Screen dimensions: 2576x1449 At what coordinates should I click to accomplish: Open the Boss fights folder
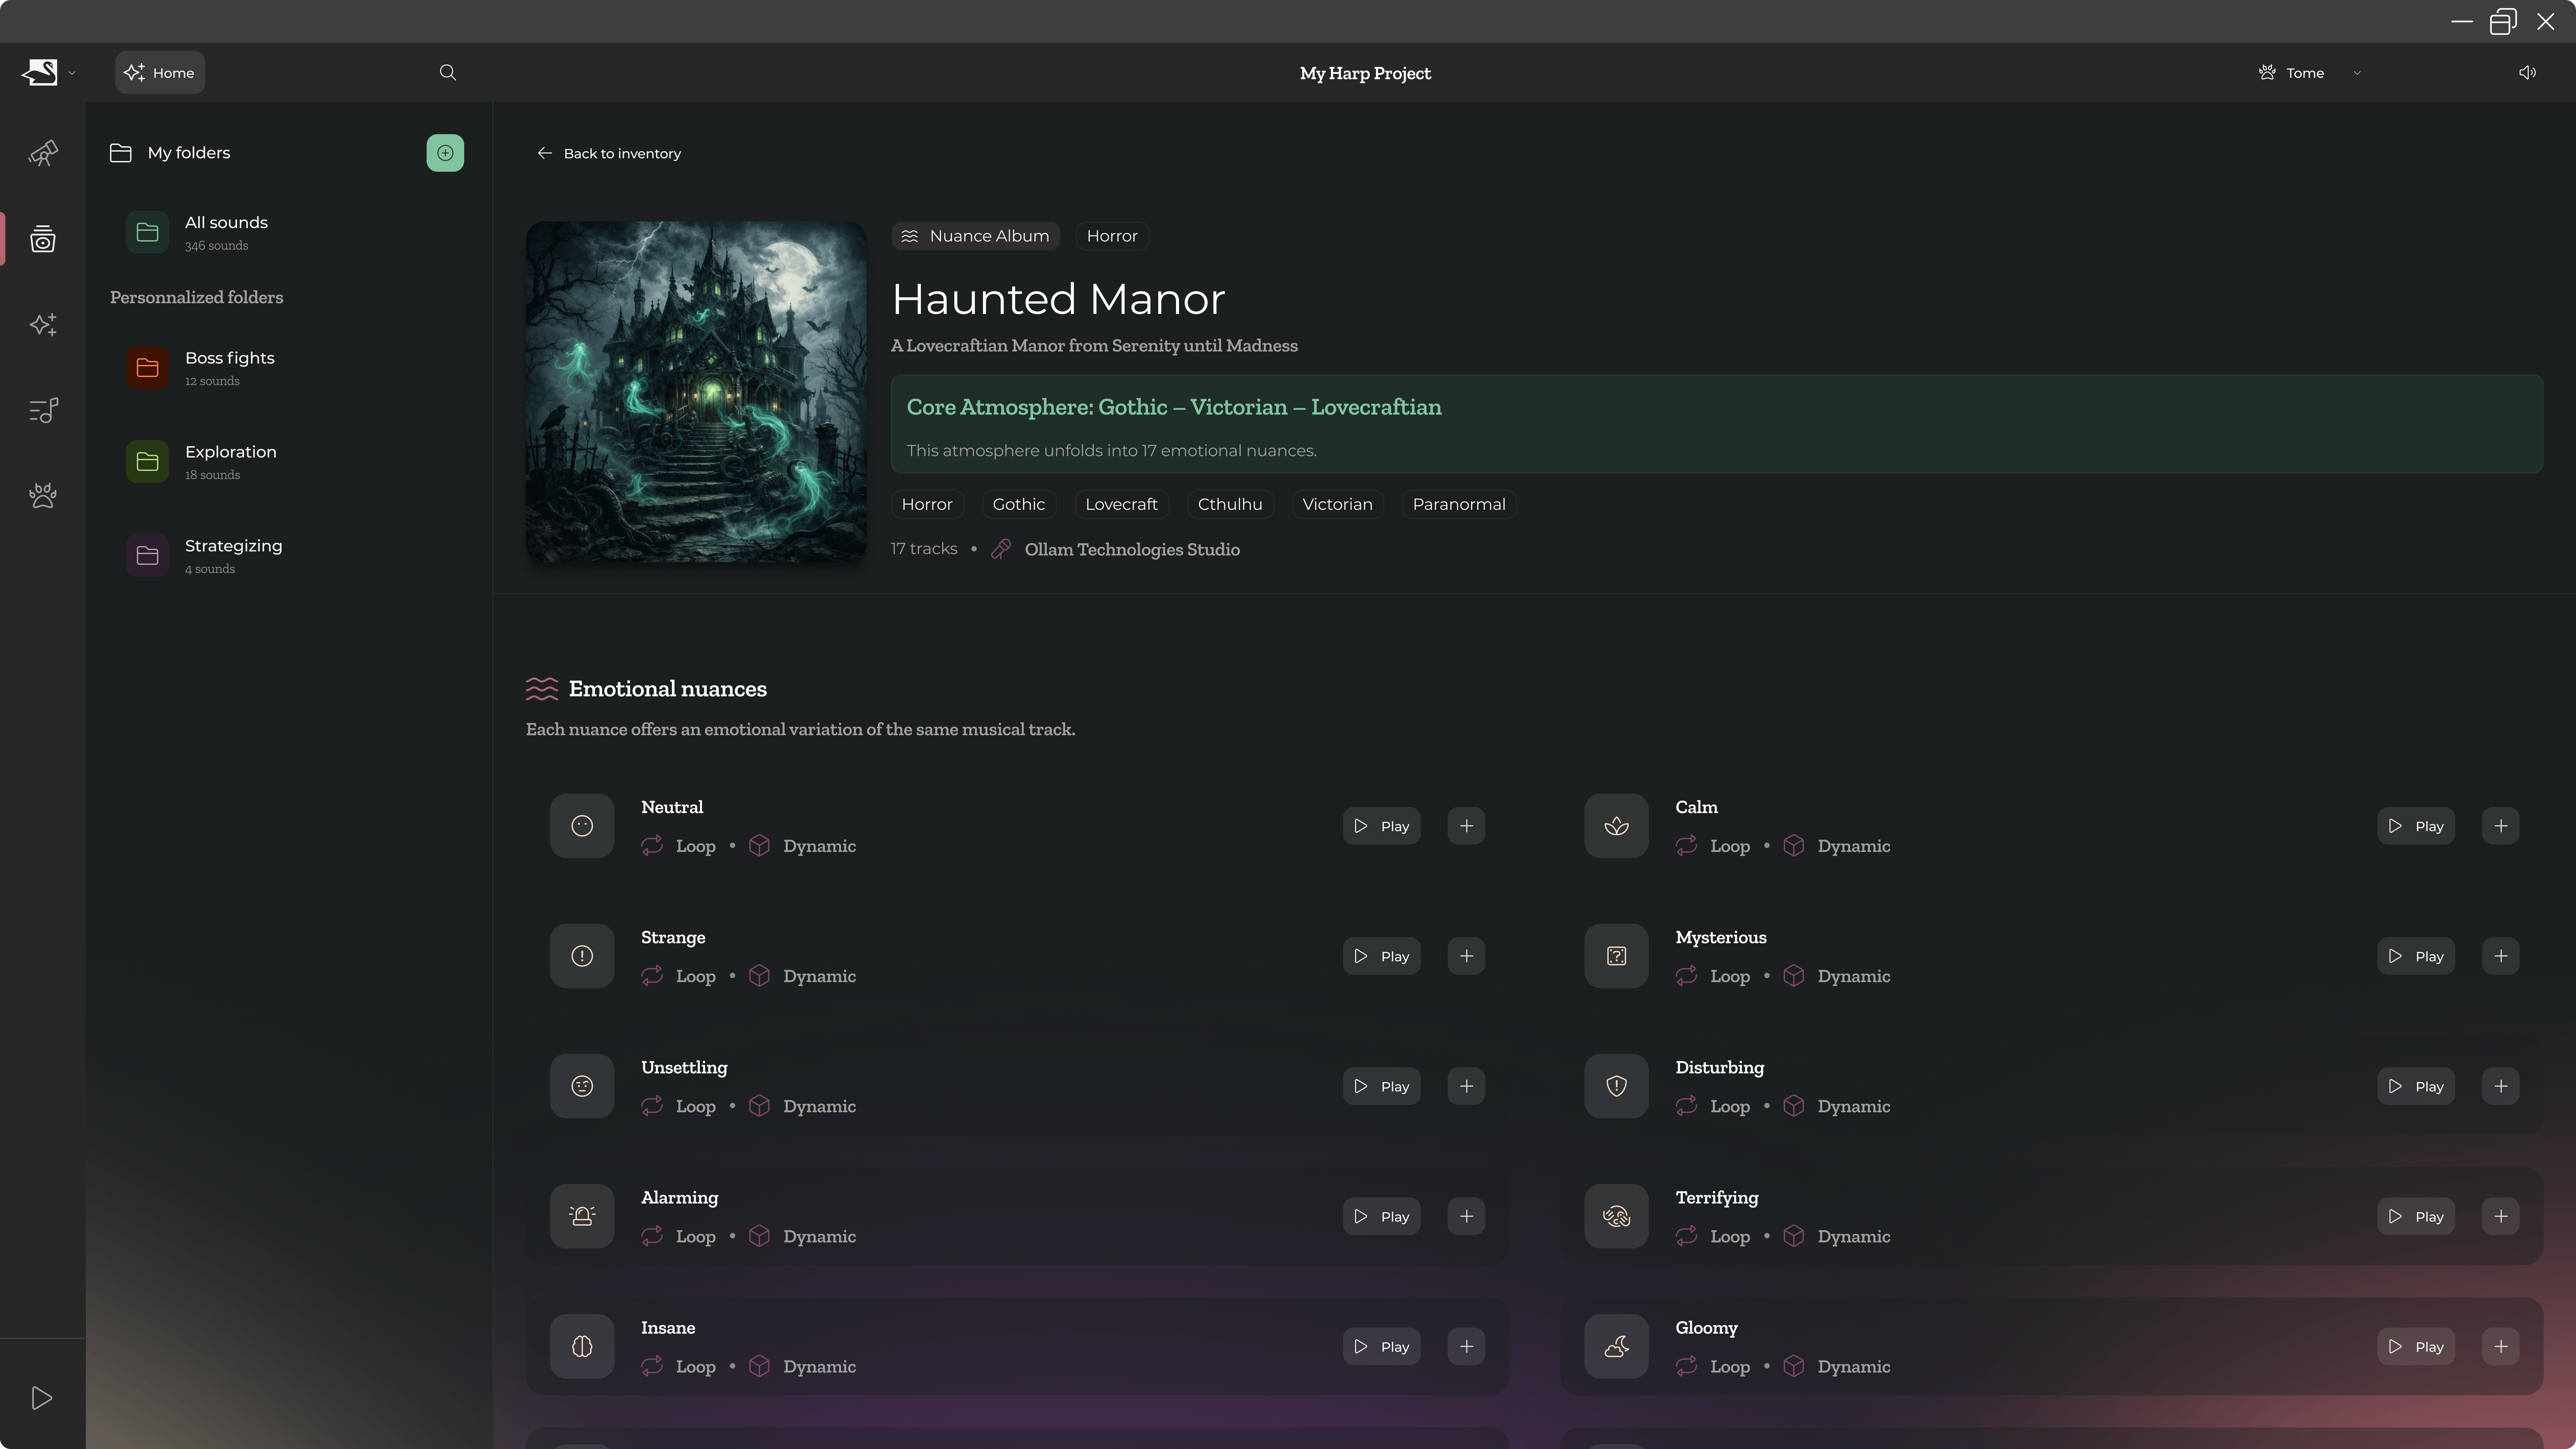coord(230,367)
